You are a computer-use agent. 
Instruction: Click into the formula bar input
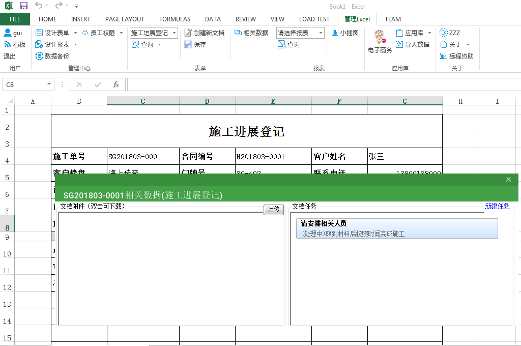(324, 84)
